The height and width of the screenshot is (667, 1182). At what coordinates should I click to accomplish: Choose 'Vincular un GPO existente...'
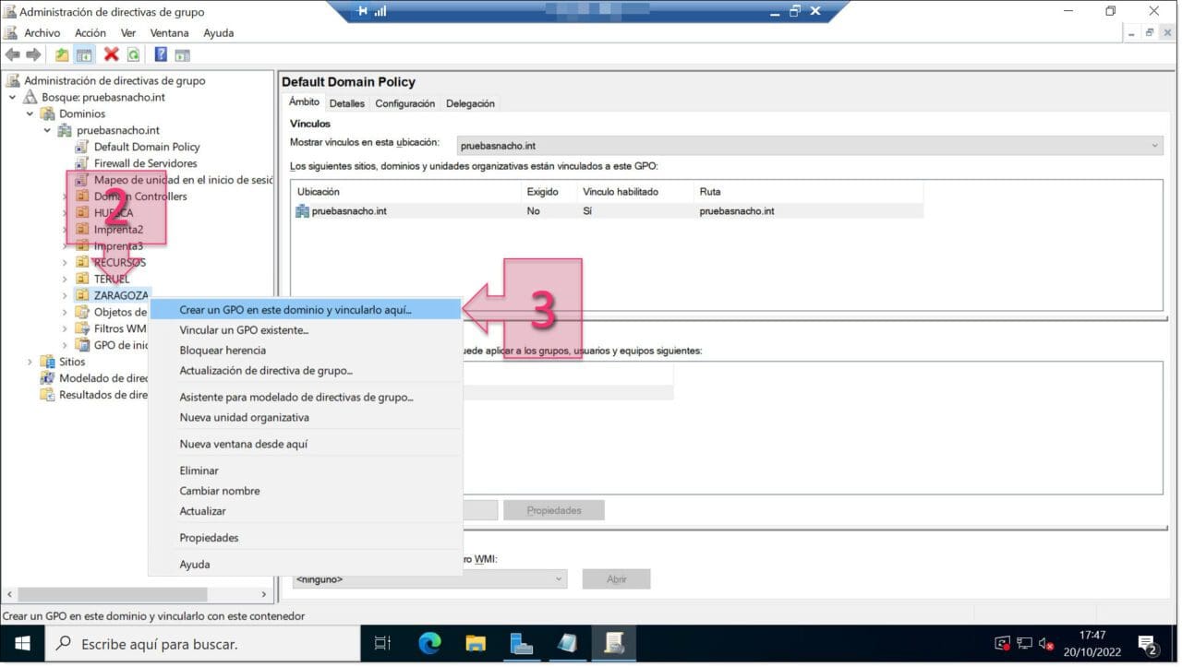pyautogui.click(x=305, y=330)
